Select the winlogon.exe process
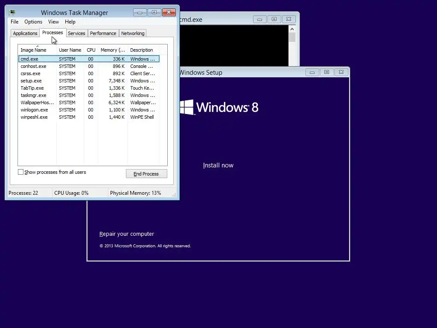 89,110
